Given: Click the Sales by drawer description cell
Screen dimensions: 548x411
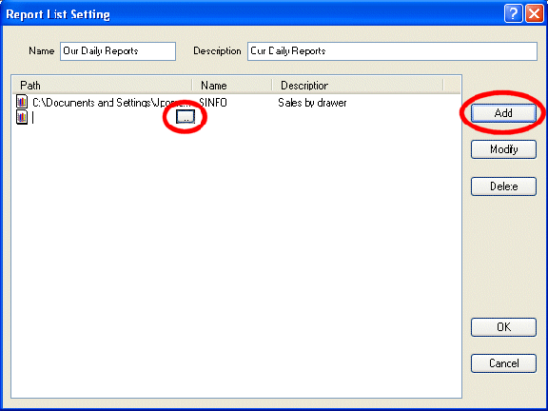Looking at the screenshot, I should [312, 103].
